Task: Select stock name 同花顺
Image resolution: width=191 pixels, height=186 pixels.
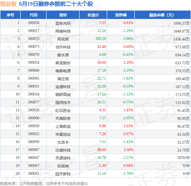Action: tap(63, 39)
